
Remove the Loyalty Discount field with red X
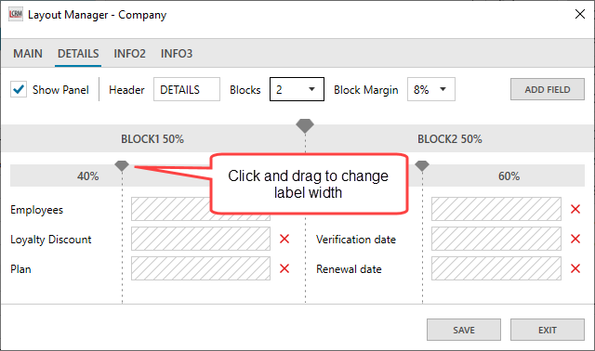pos(284,239)
